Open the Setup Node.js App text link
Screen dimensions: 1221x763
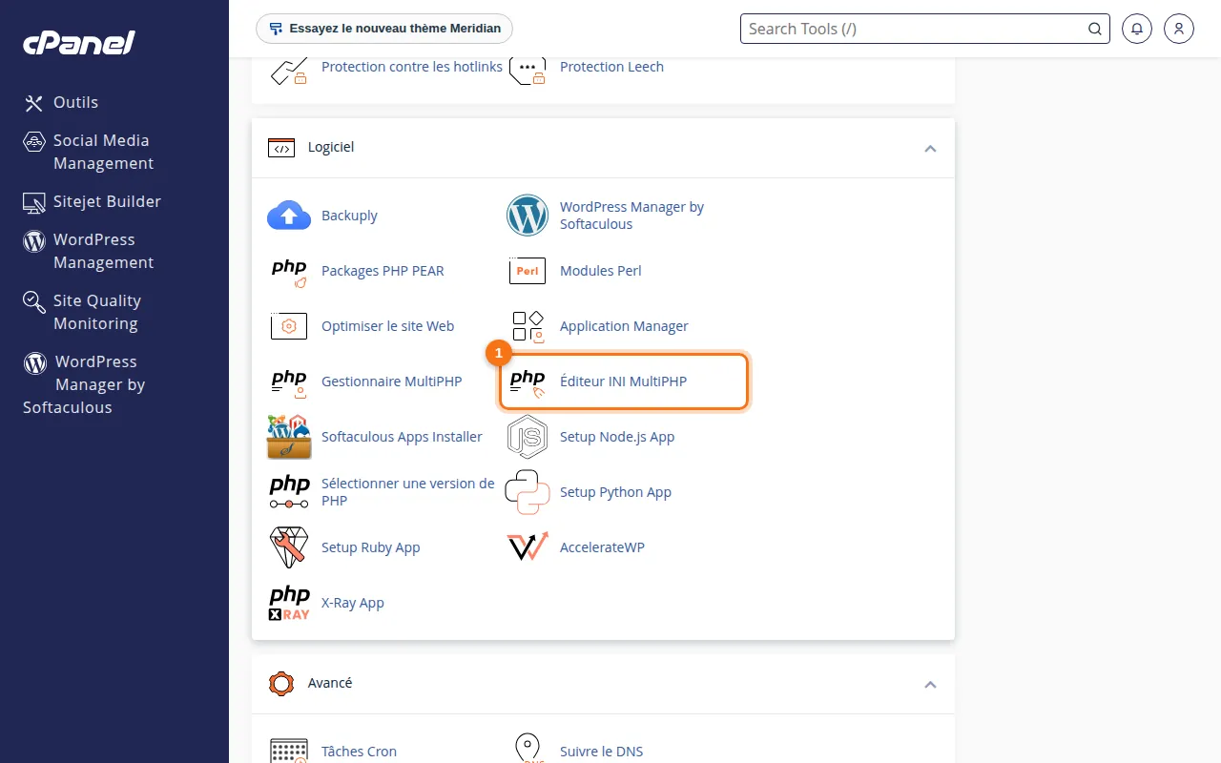[x=617, y=437]
